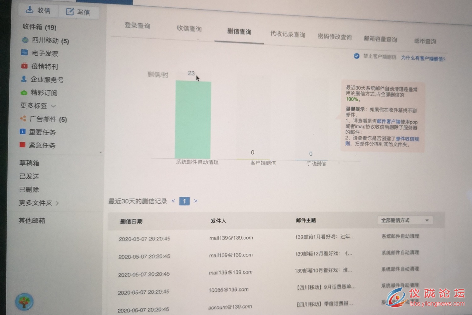Expand 更多标签 chevron
This screenshot has width=472, height=315.
(x=53, y=106)
